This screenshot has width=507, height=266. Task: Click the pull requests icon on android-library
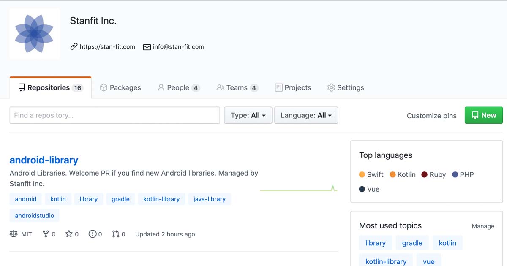(116, 234)
